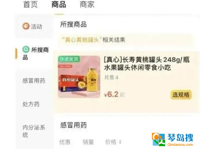Viewport: 211px width, 149px height.
Task: Sort results by 优惠
Action: [65, 142]
